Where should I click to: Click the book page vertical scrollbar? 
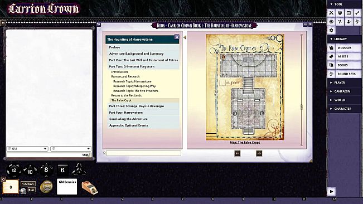pyautogui.click(x=302, y=90)
